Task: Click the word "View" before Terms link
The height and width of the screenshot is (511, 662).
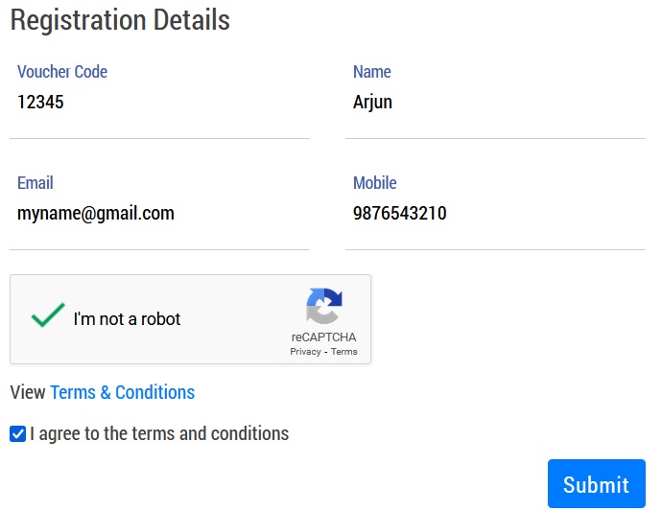Action: (x=28, y=392)
